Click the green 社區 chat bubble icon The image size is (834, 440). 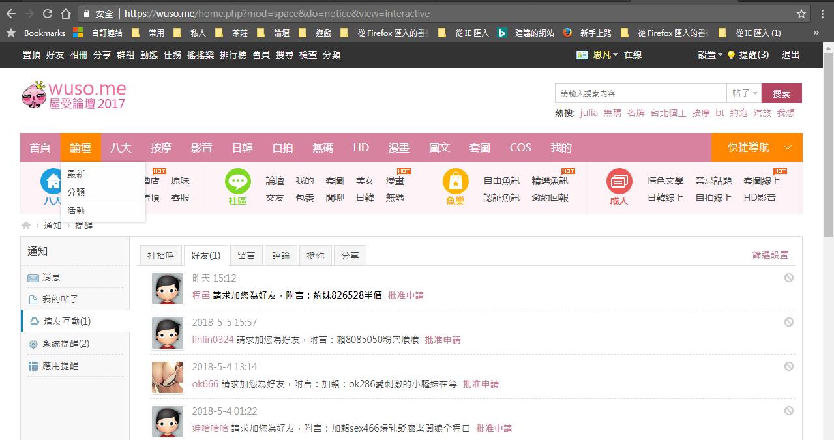tap(237, 181)
